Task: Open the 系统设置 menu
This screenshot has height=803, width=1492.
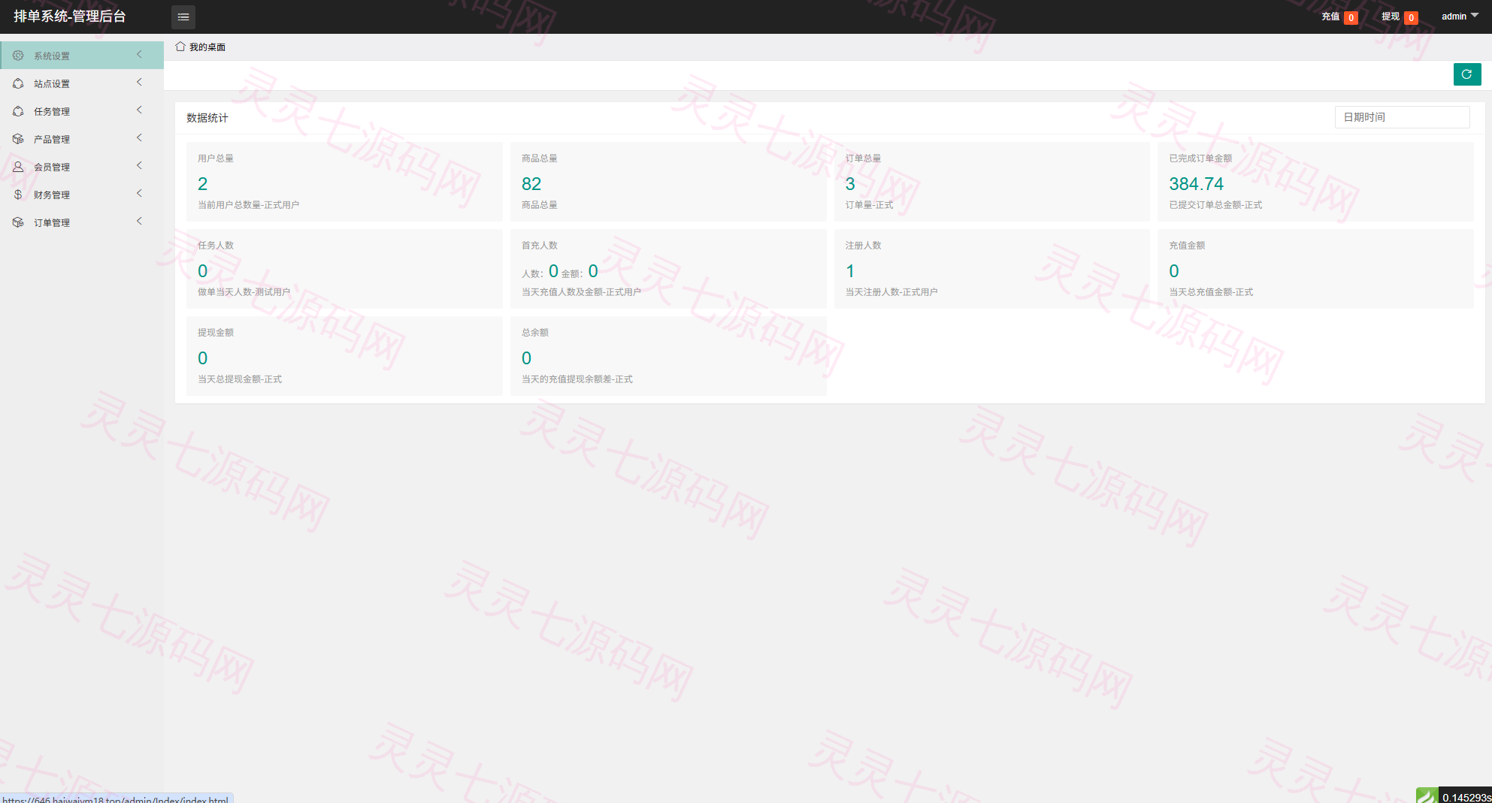Action: click(x=82, y=56)
